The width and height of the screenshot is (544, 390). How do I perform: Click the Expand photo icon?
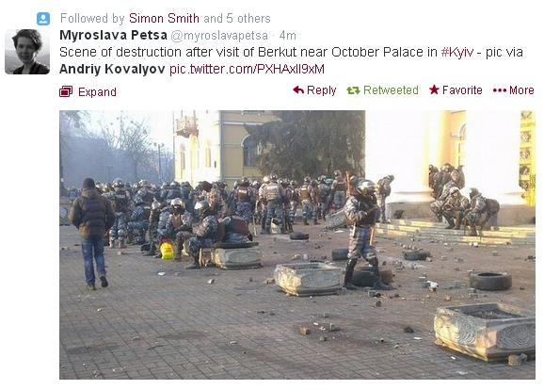(66, 91)
